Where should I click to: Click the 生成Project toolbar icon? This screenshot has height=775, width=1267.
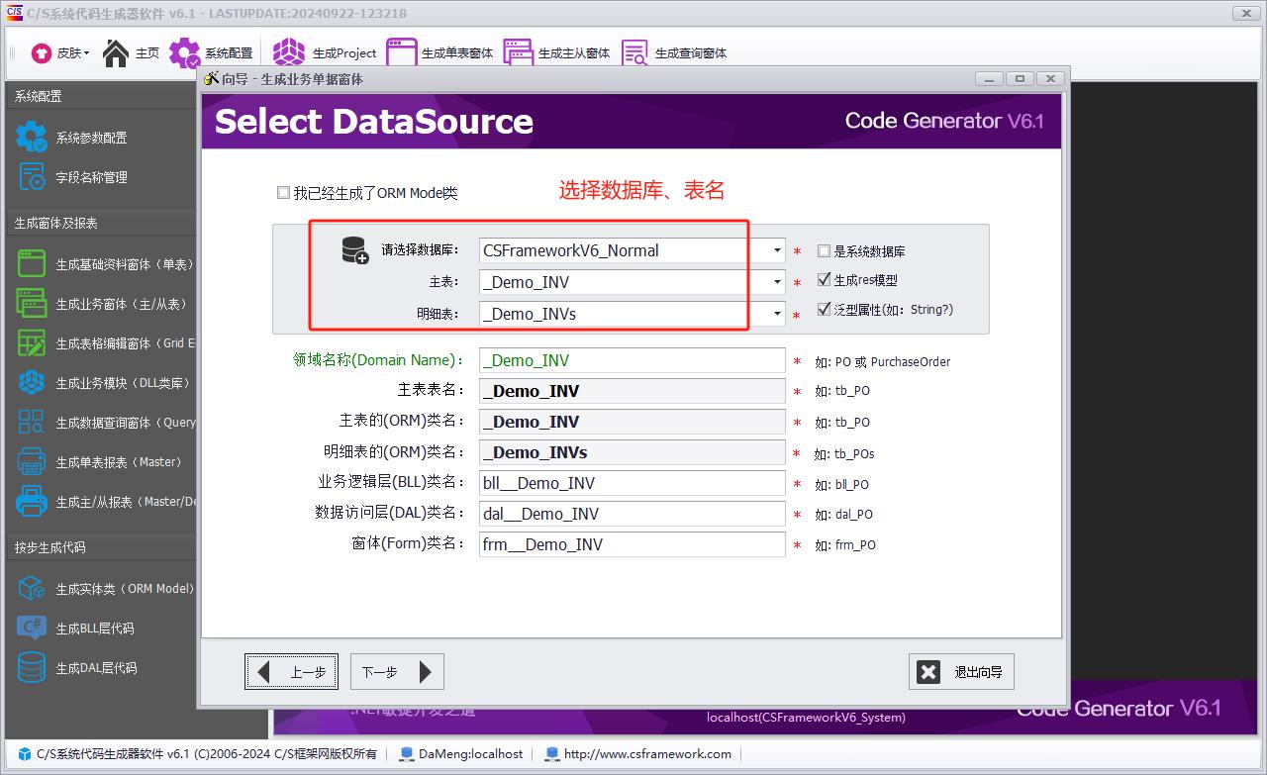coord(289,52)
